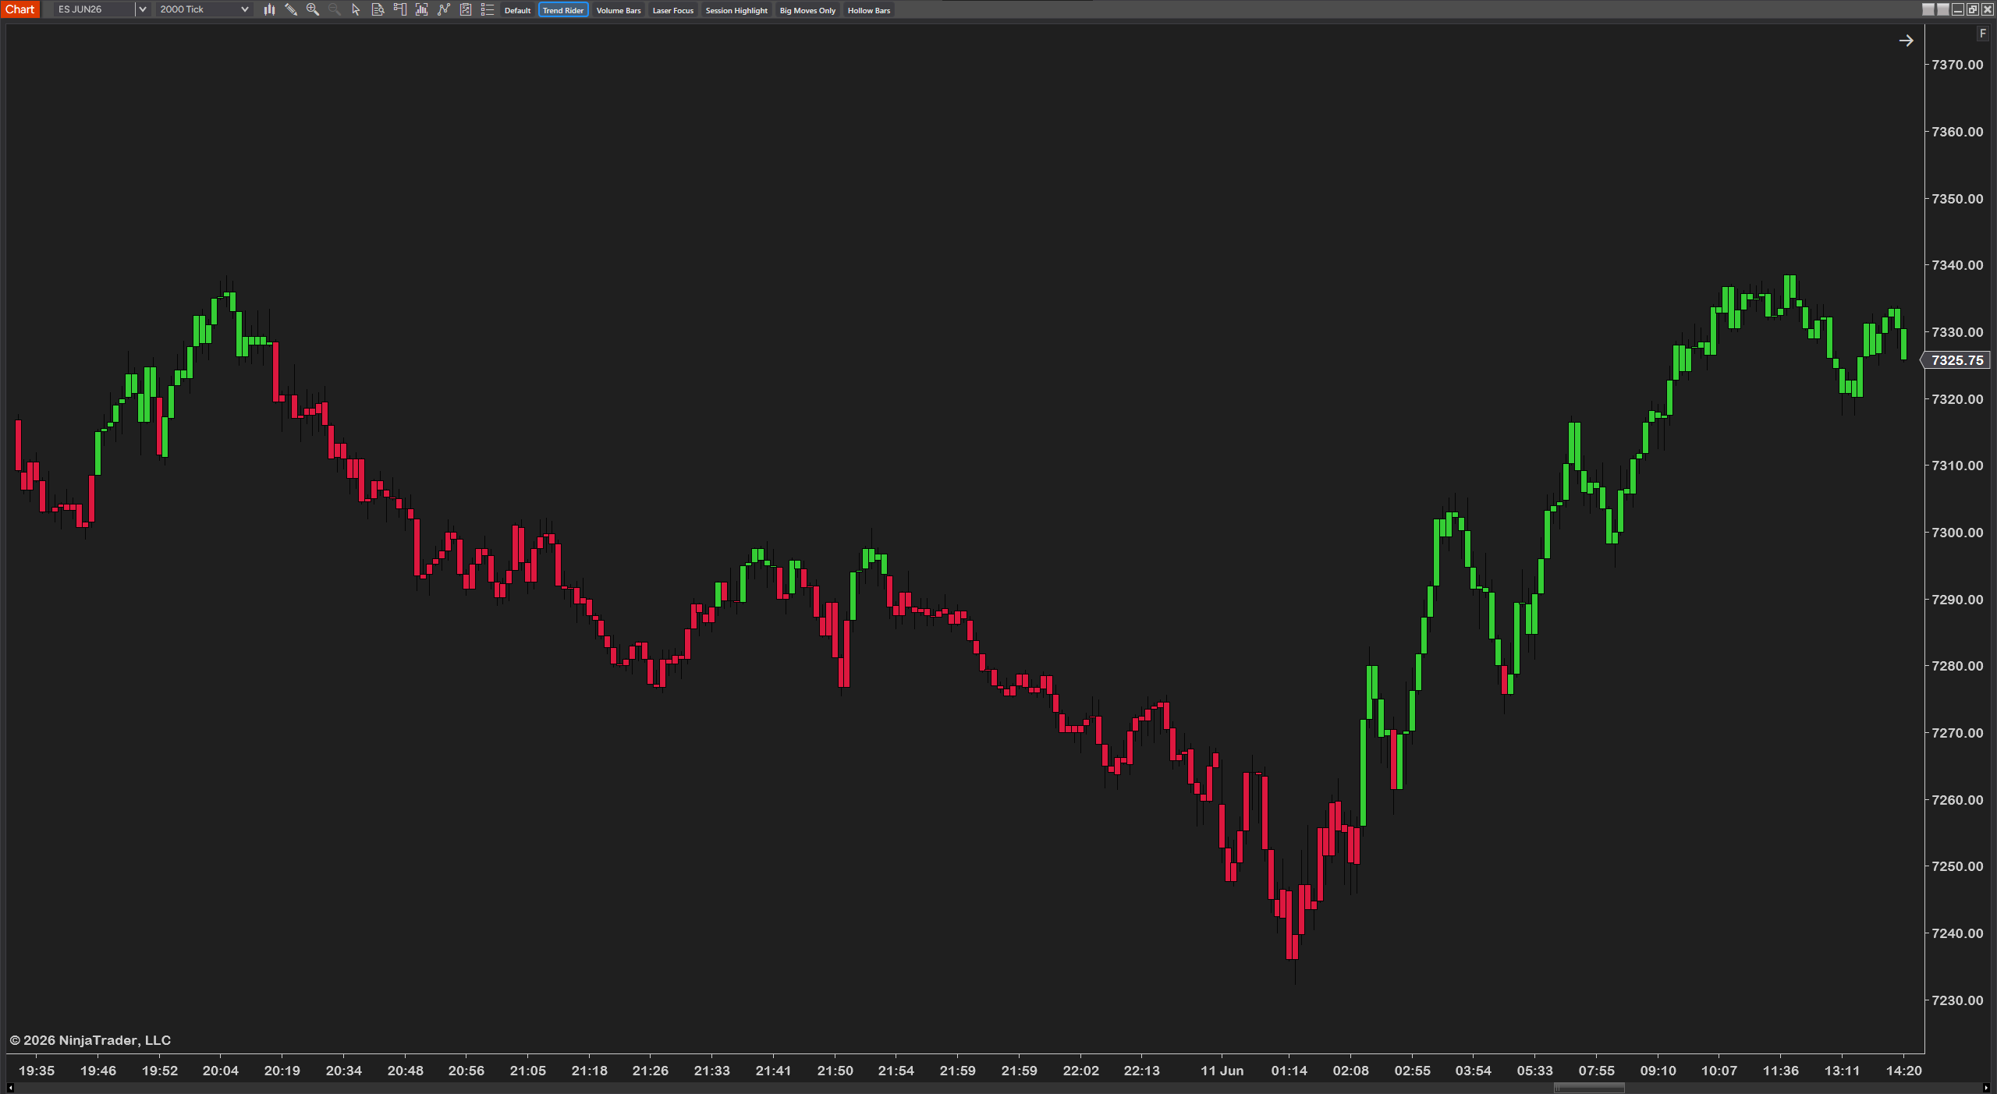Click the scrollbar left arrow
Image resolution: width=1997 pixels, height=1094 pixels.
tap(10, 1088)
